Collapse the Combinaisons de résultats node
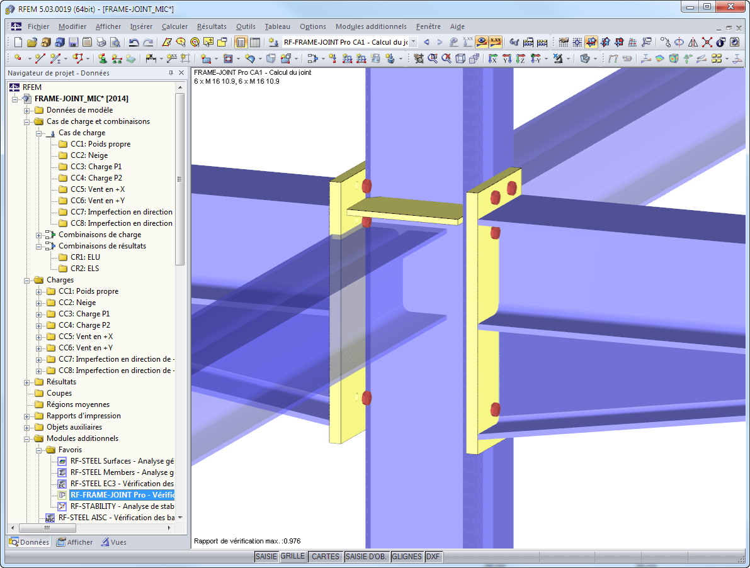The height and width of the screenshot is (568, 750). click(x=39, y=246)
